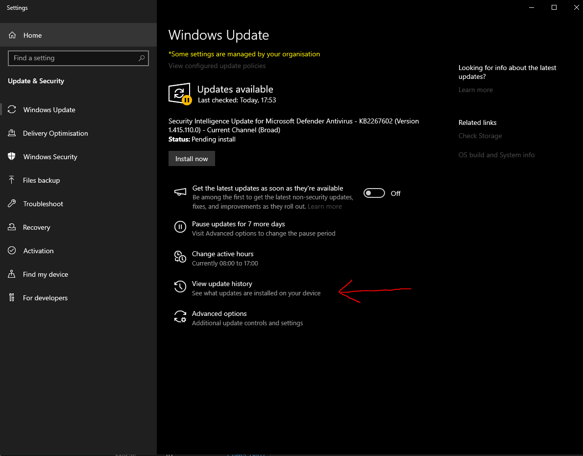
Task: Click the Related links heading
Action: [x=477, y=122]
